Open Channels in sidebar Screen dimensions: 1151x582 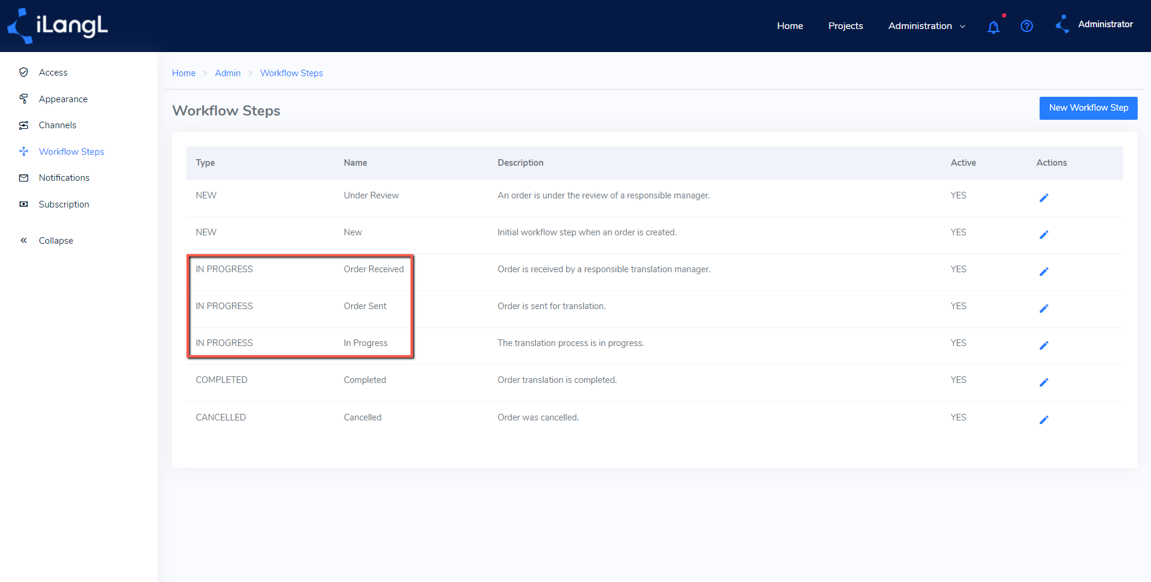pos(58,125)
